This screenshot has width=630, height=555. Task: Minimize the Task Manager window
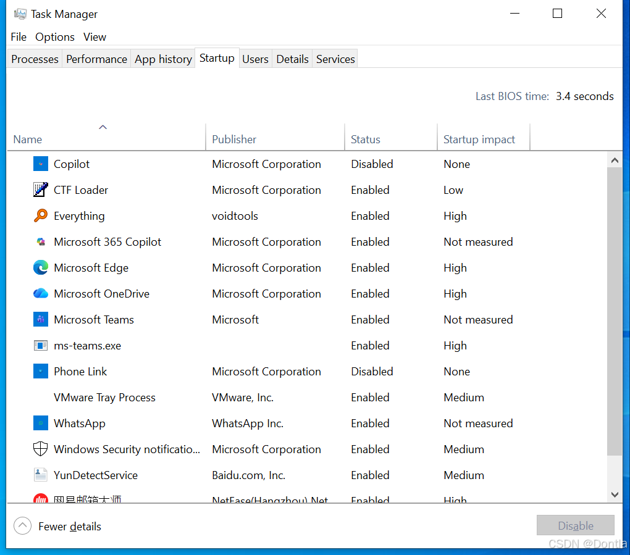514,14
